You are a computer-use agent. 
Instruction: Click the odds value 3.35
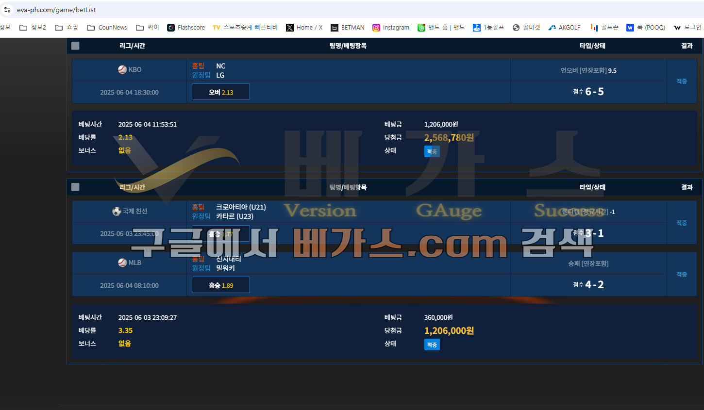(x=125, y=330)
